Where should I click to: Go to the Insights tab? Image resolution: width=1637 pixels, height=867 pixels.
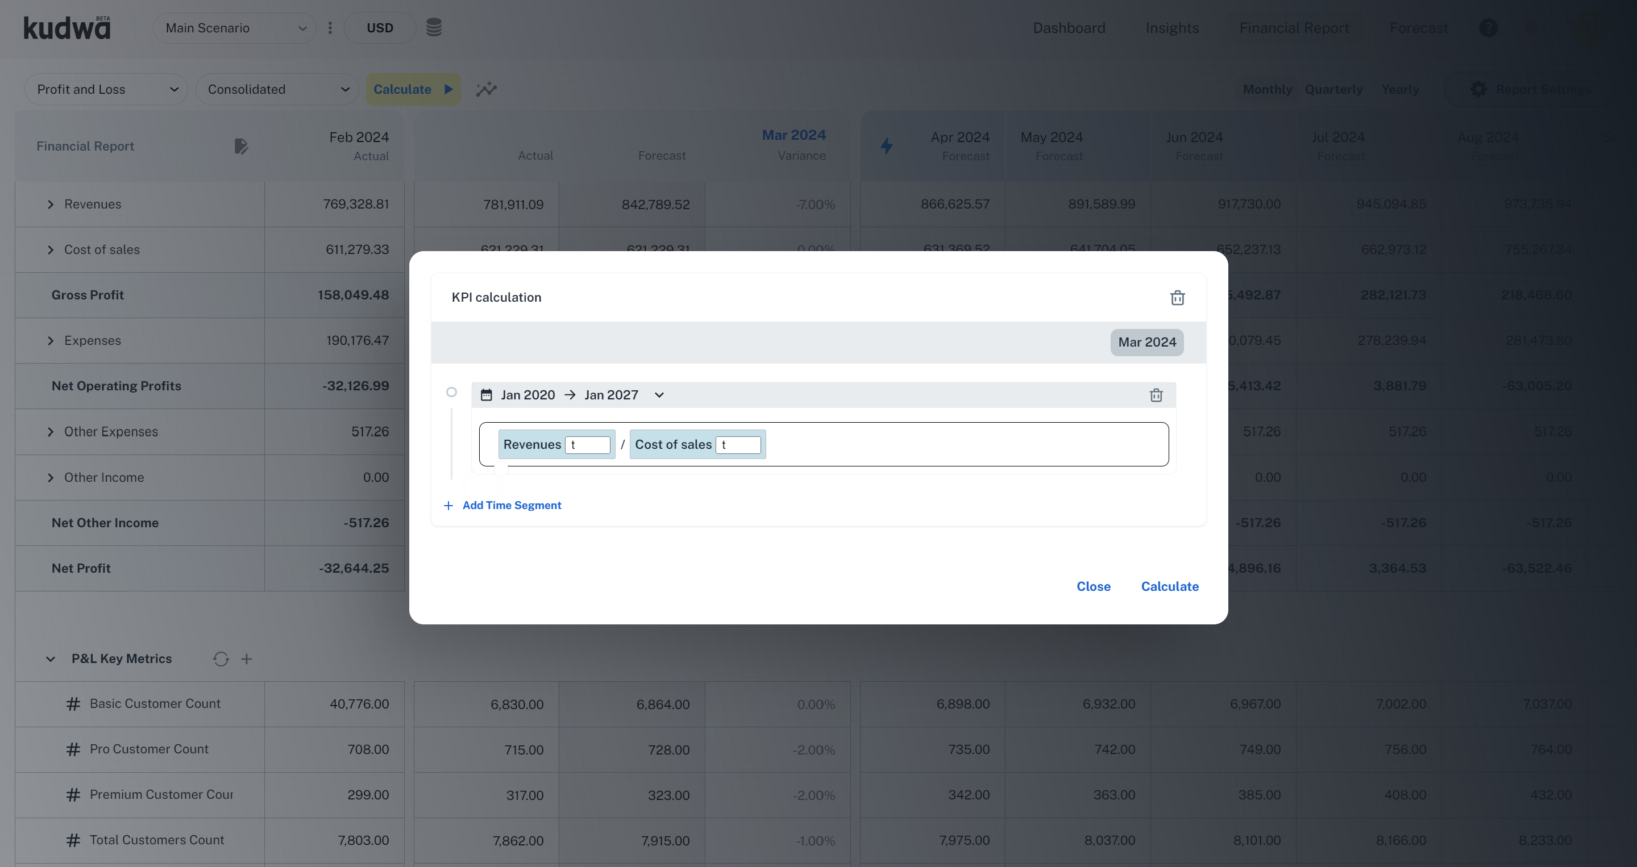click(x=1172, y=28)
